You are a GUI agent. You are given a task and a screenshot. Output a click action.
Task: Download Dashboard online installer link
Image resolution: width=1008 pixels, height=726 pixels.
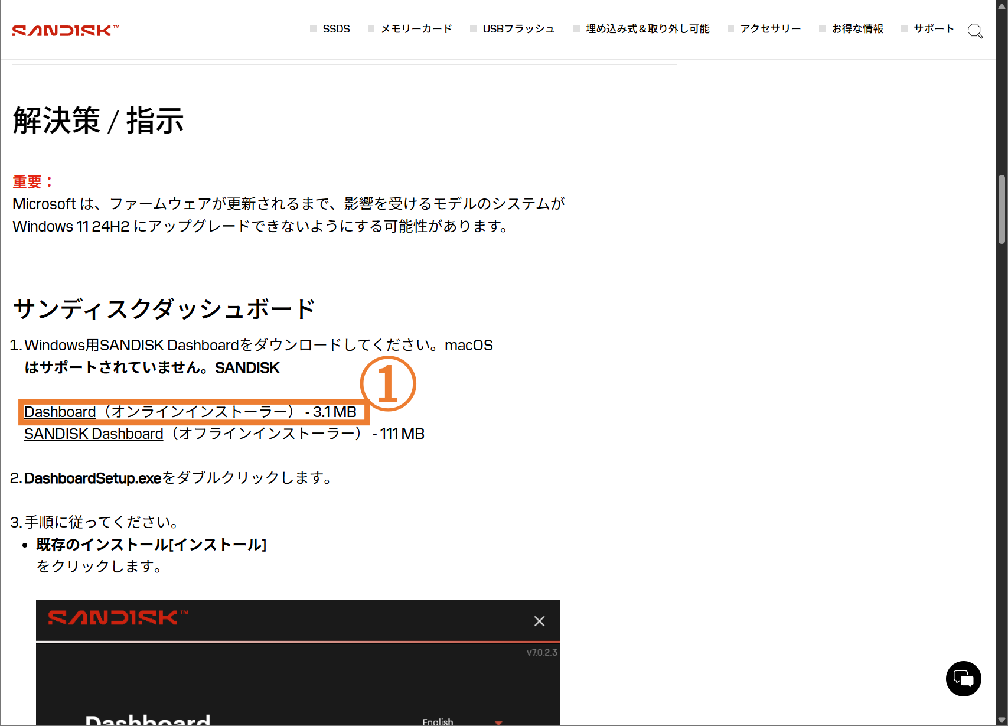[x=60, y=412]
